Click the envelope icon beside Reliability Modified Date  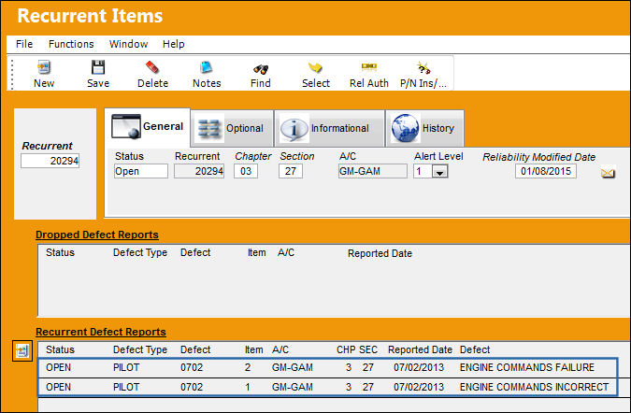click(608, 173)
